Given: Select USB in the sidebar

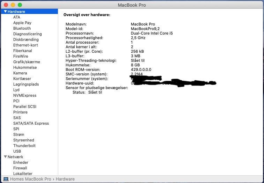Looking at the screenshot, I should point(17,151).
